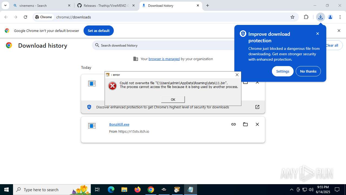Open enhanced protection external link icon
This screenshot has width=346, height=195.
click(257, 107)
